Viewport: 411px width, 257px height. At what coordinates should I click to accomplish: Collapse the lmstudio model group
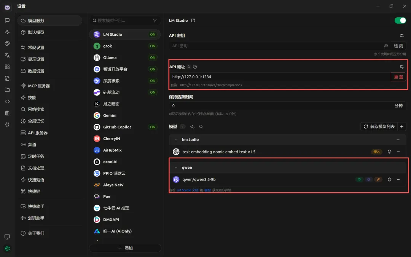176,140
